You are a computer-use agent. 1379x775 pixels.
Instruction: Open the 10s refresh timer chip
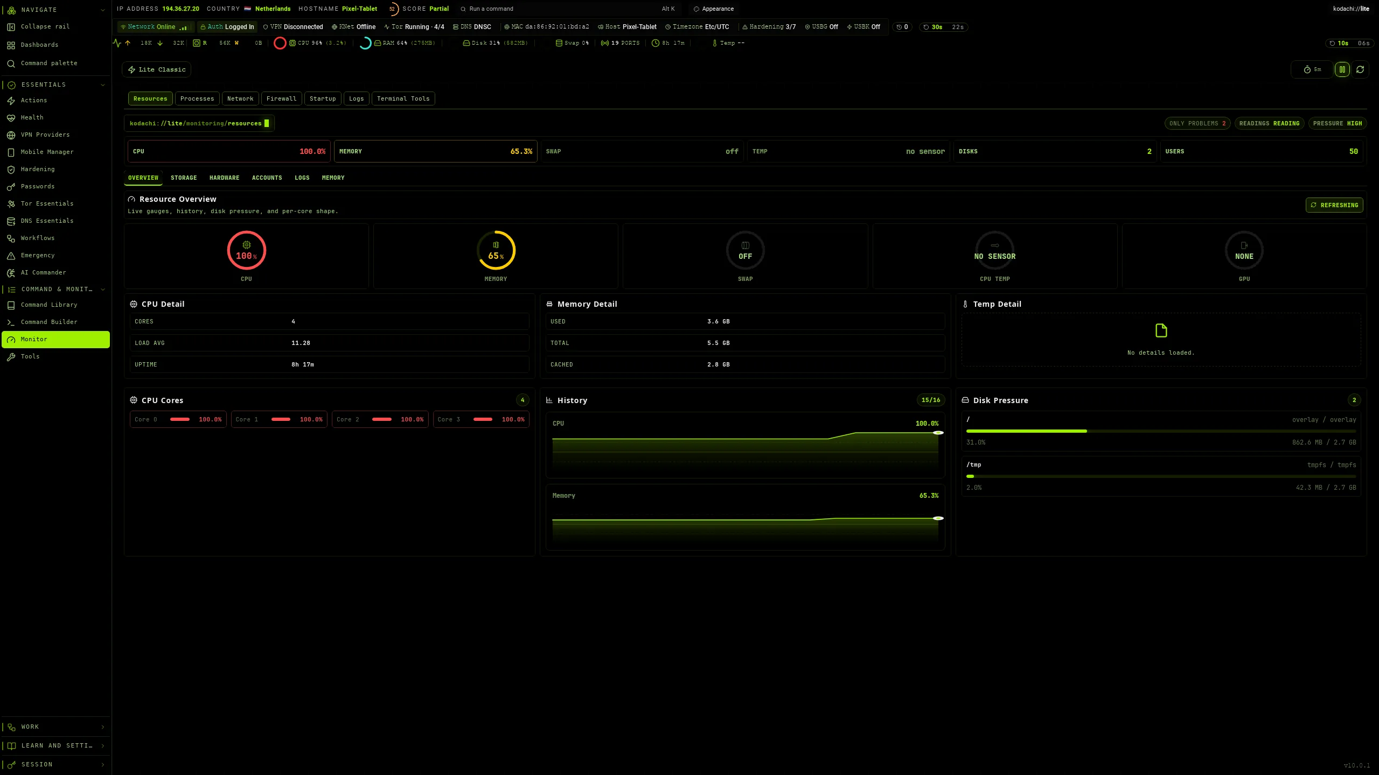(1349, 43)
